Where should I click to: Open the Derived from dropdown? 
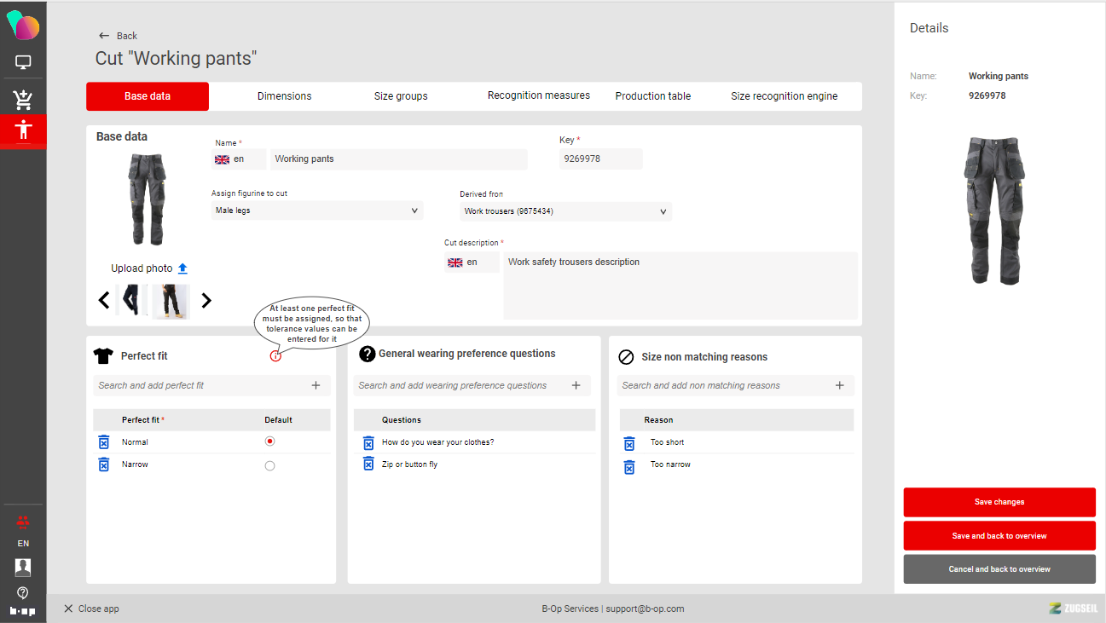coord(565,211)
